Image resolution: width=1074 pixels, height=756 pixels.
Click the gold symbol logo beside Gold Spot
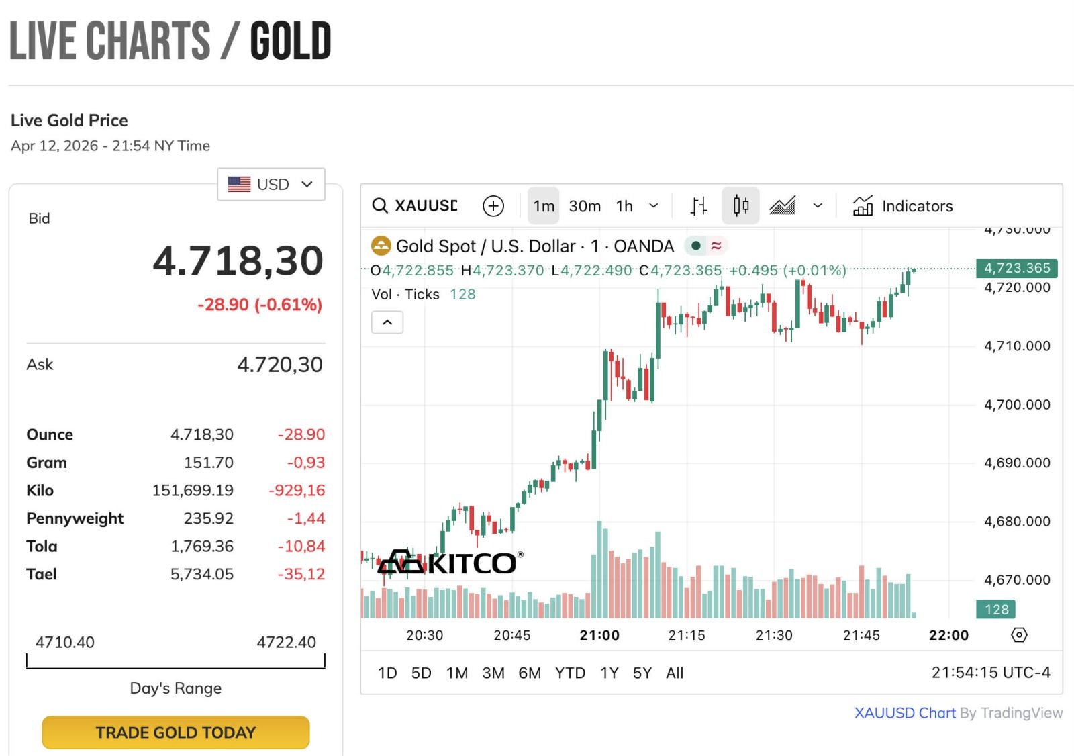[x=381, y=246]
